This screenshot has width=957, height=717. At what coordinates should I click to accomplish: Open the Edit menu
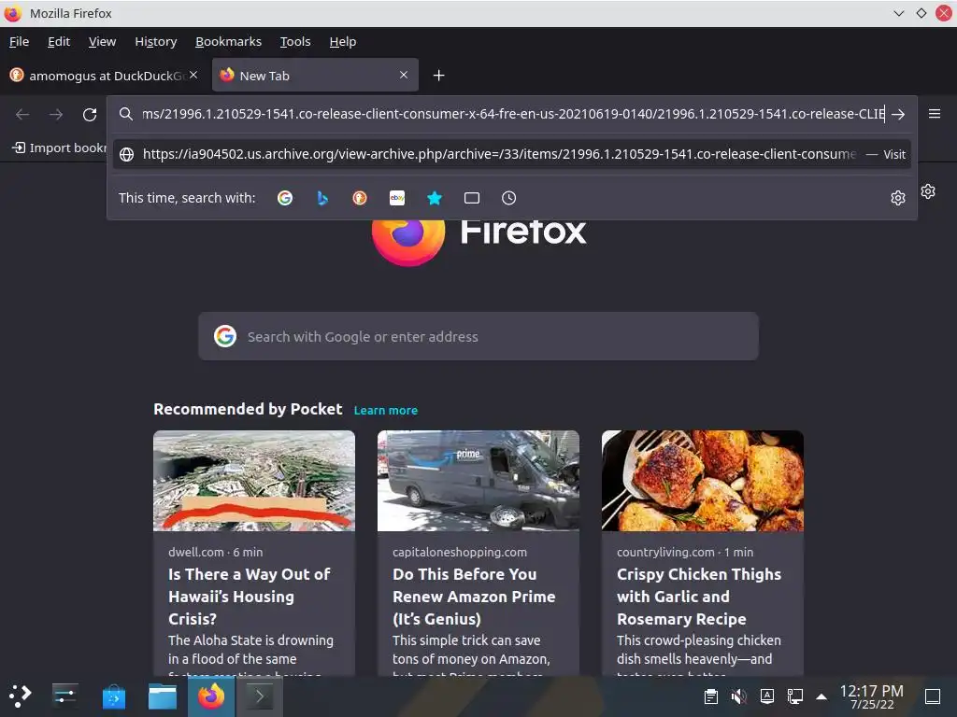pyautogui.click(x=59, y=41)
